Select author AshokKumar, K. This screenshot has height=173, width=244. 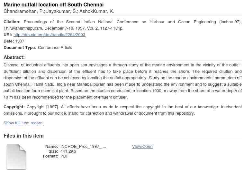96,11
